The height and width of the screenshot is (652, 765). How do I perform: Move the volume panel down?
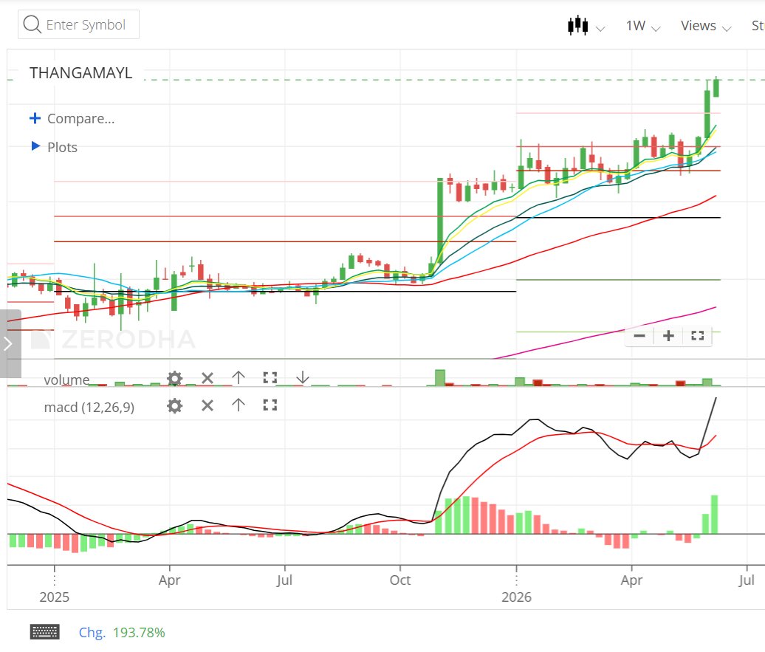point(303,377)
